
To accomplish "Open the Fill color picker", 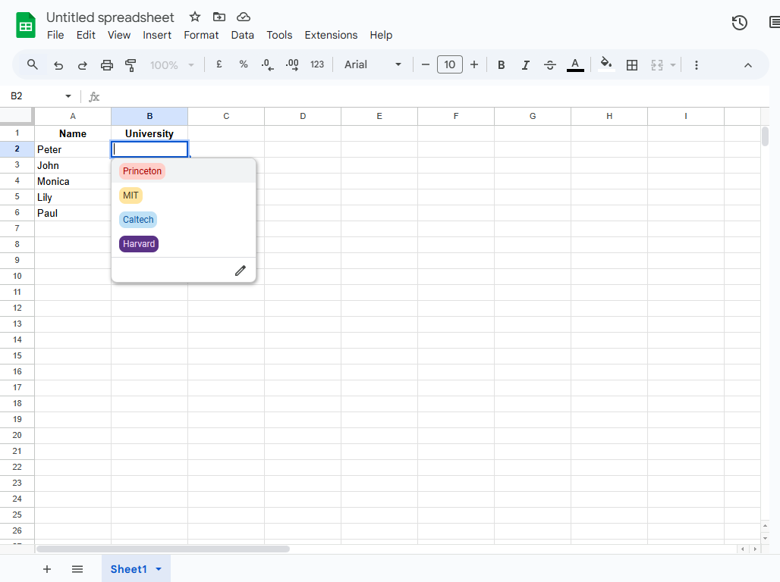I will 605,64.
